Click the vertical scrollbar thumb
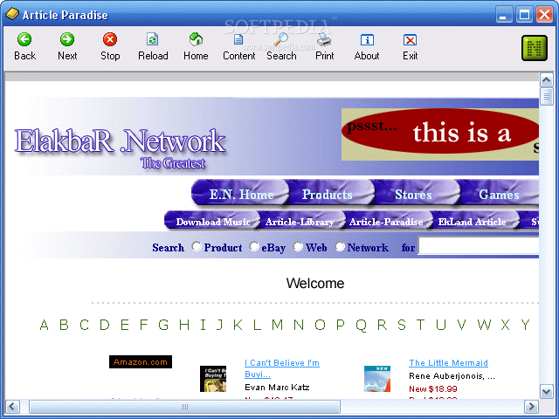 [x=547, y=97]
